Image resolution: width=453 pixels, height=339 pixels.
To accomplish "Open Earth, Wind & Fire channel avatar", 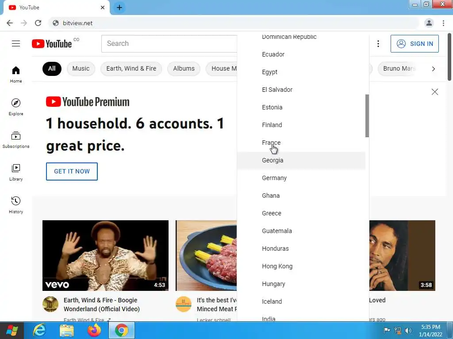I will click(x=50, y=304).
